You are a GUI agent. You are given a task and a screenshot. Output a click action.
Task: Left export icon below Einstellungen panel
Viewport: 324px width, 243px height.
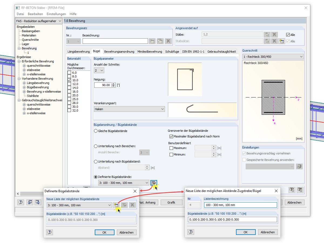click(292, 190)
